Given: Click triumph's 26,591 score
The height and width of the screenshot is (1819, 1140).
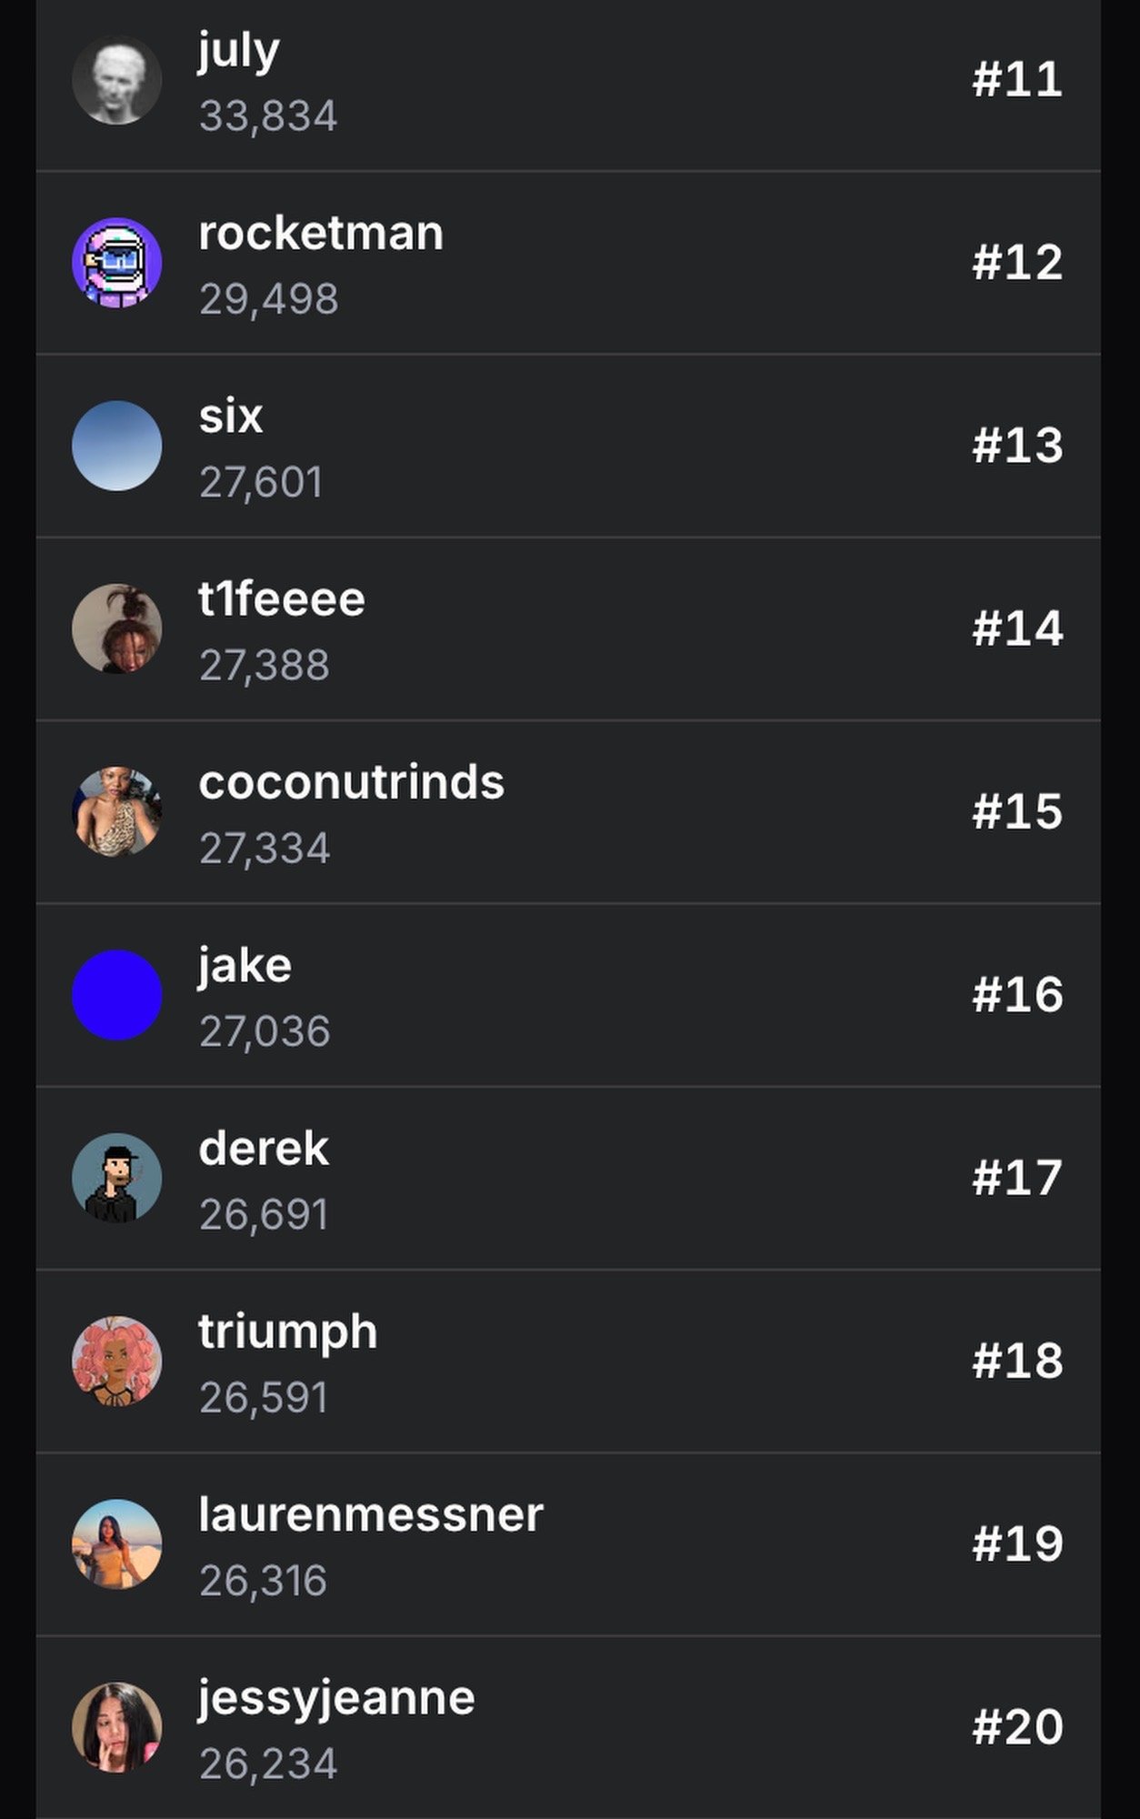Looking at the screenshot, I should coord(263,1398).
